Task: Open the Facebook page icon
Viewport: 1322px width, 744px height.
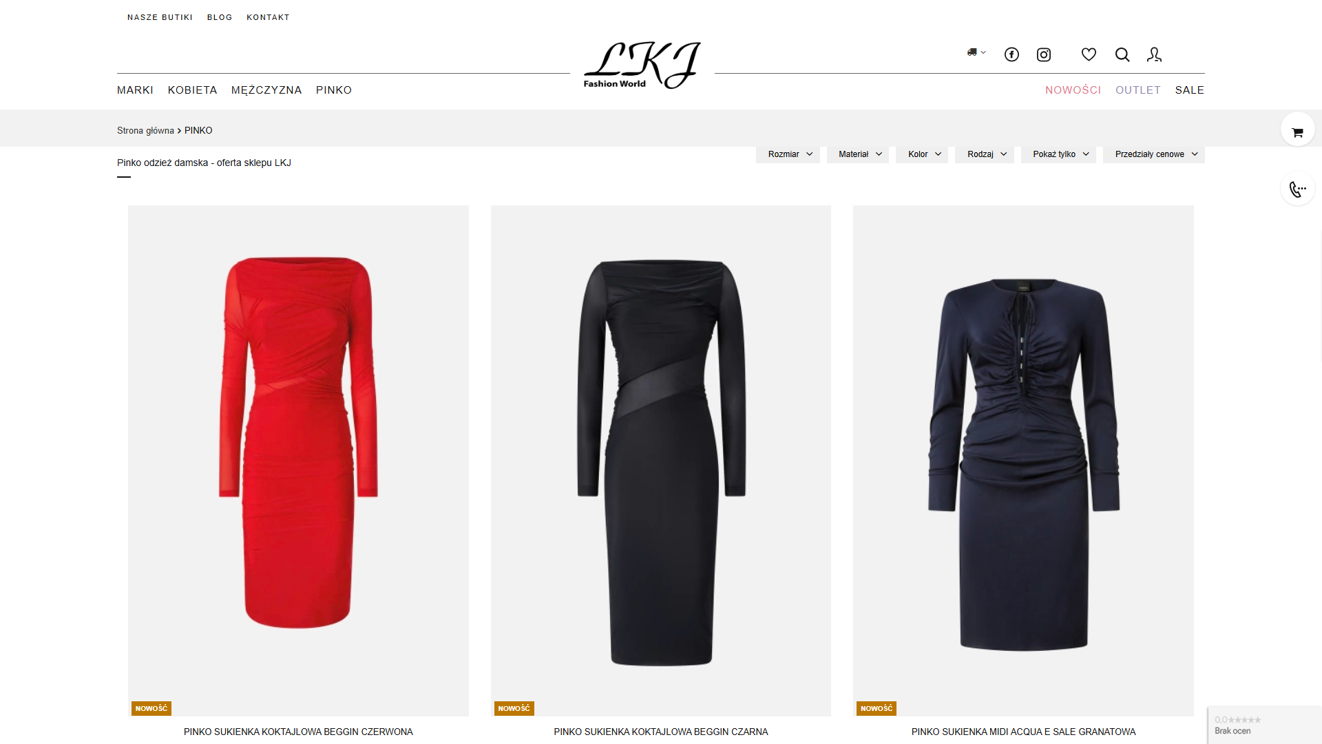Action: [1011, 54]
